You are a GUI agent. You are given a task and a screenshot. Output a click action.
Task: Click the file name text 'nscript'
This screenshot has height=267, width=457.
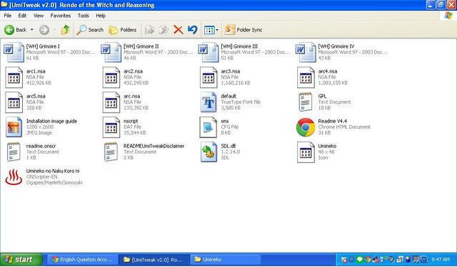(x=131, y=121)
